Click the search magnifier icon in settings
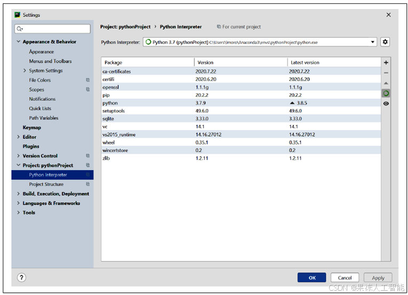 point(20,29)
